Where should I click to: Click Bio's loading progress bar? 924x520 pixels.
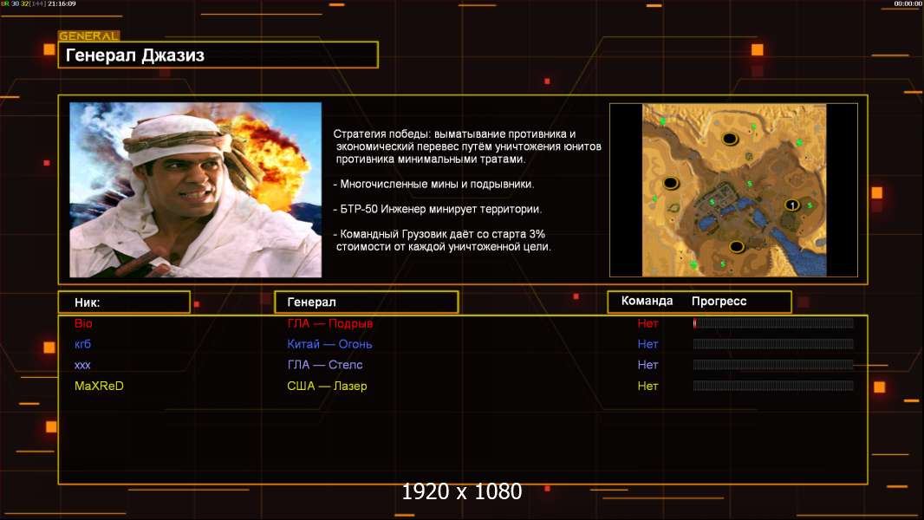(x=773, y=323)
